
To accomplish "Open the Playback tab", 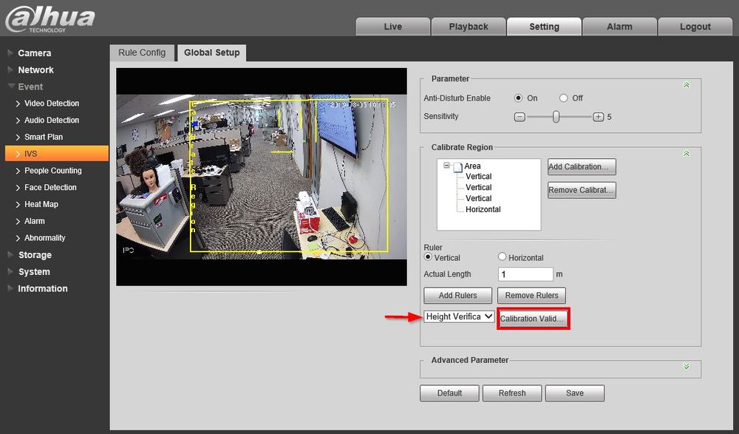I will pyautogui.click(x=469, y=27).
